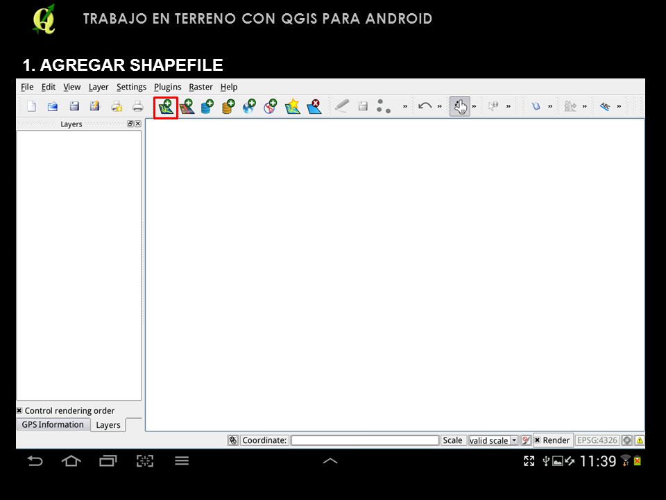Click the stop map rendering icon
666x500 pixels.
point(526,440)
